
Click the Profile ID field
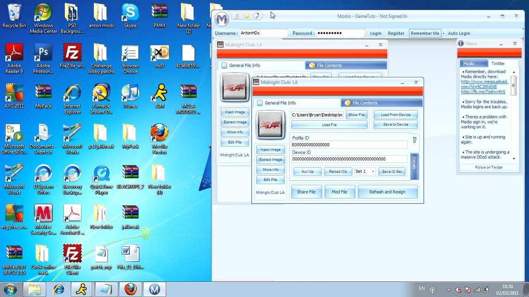click(x=349, y=145)
